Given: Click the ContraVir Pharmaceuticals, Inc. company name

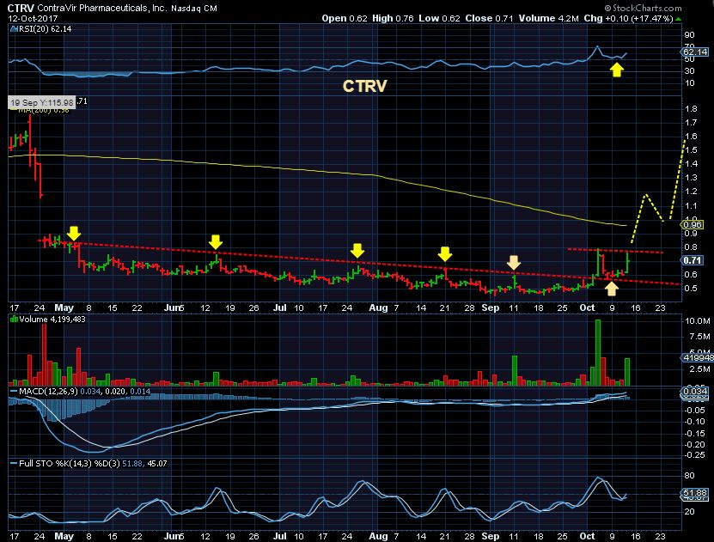Looking at the screenshot, I should (102, 9).
